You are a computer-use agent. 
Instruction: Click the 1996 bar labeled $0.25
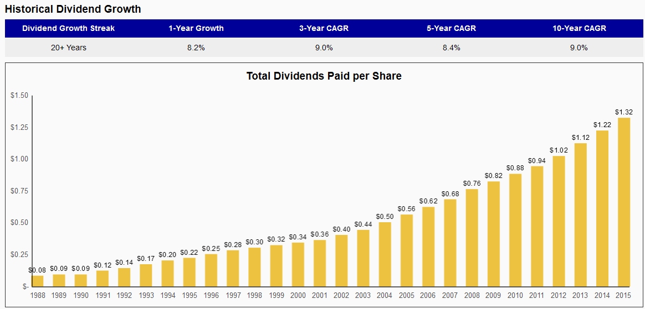(212, 270)
